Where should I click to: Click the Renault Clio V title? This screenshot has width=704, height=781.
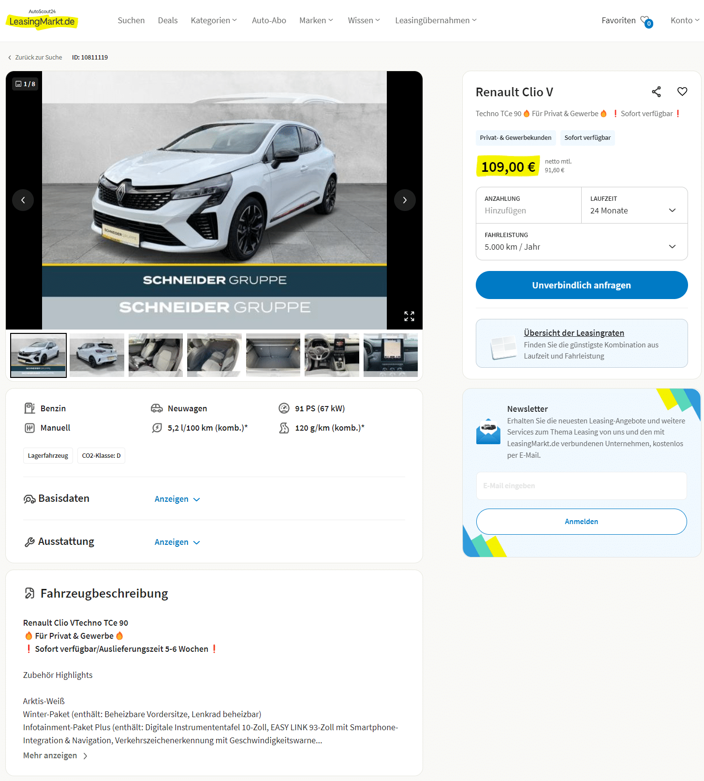click(x=514, y=92)
